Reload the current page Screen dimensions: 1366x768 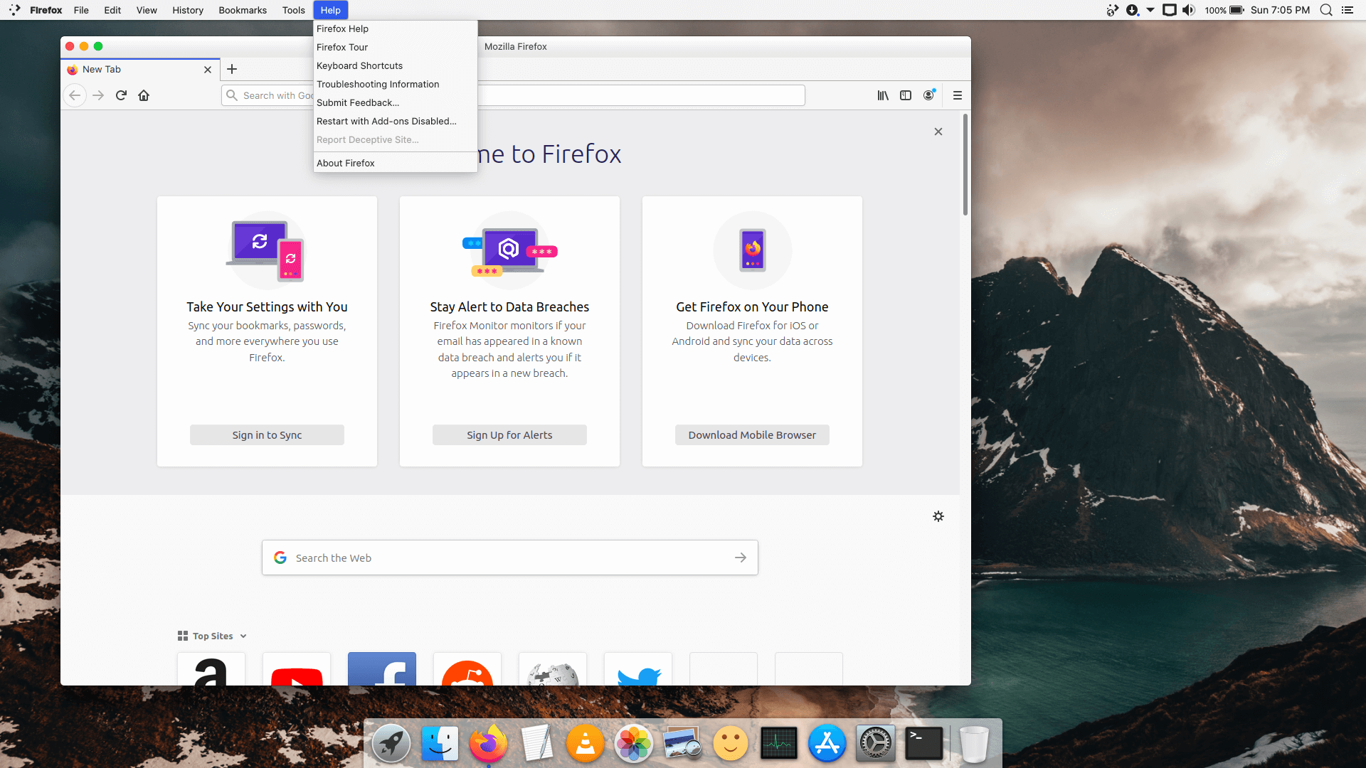coord(121,95)
